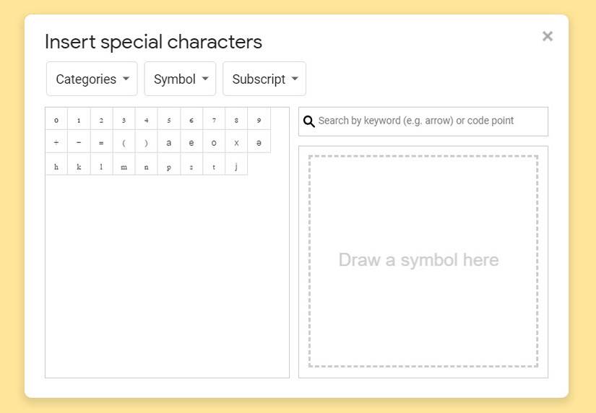Click the magnifying glass search icon
This screenshot has height=413, width=596.
pyautogui.click(x=309, y=121)
